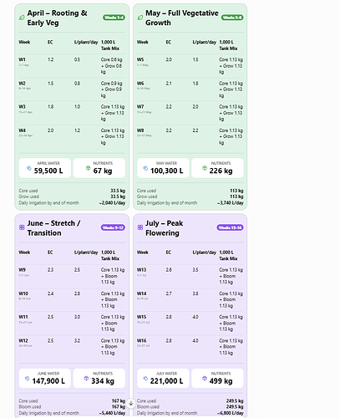The image size is (340, 418).
Task: Click the 1,000 L Tank Mix header in May
Action: click(228, 45)
